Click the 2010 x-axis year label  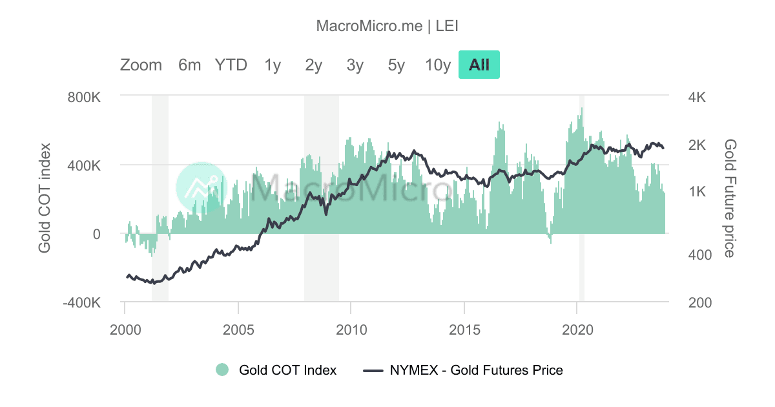pos(352,329)
